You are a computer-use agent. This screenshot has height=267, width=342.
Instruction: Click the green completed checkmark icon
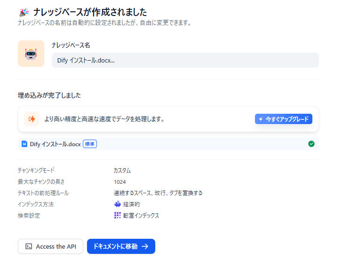(311, 144)
